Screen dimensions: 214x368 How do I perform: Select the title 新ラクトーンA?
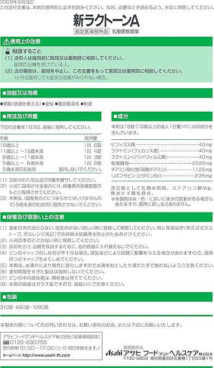click(x=107, y=21)
